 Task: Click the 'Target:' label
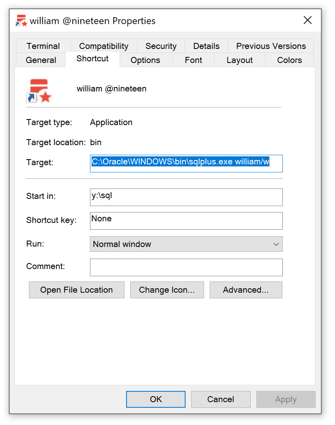40,162
